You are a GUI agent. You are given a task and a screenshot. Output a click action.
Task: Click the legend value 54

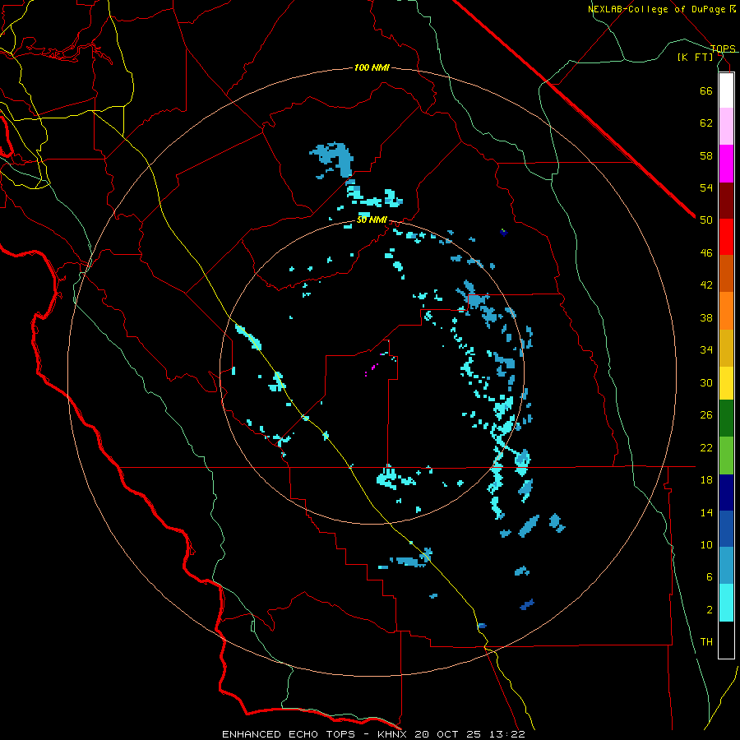tap(706, 187)
